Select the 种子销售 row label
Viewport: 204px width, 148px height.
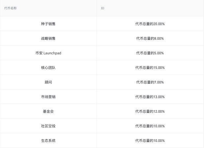48,24
